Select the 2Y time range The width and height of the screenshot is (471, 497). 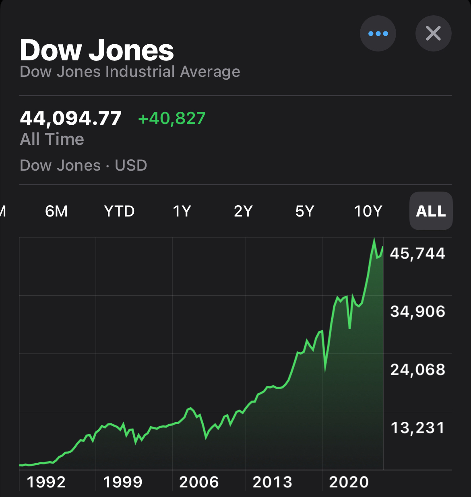click(243, 211)
